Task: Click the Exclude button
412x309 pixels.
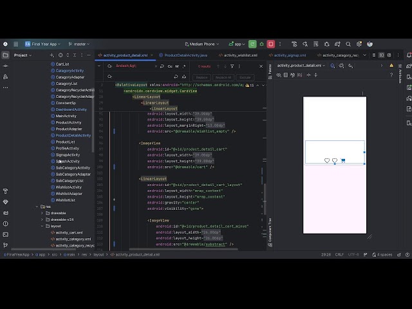Action: (245, 77)
